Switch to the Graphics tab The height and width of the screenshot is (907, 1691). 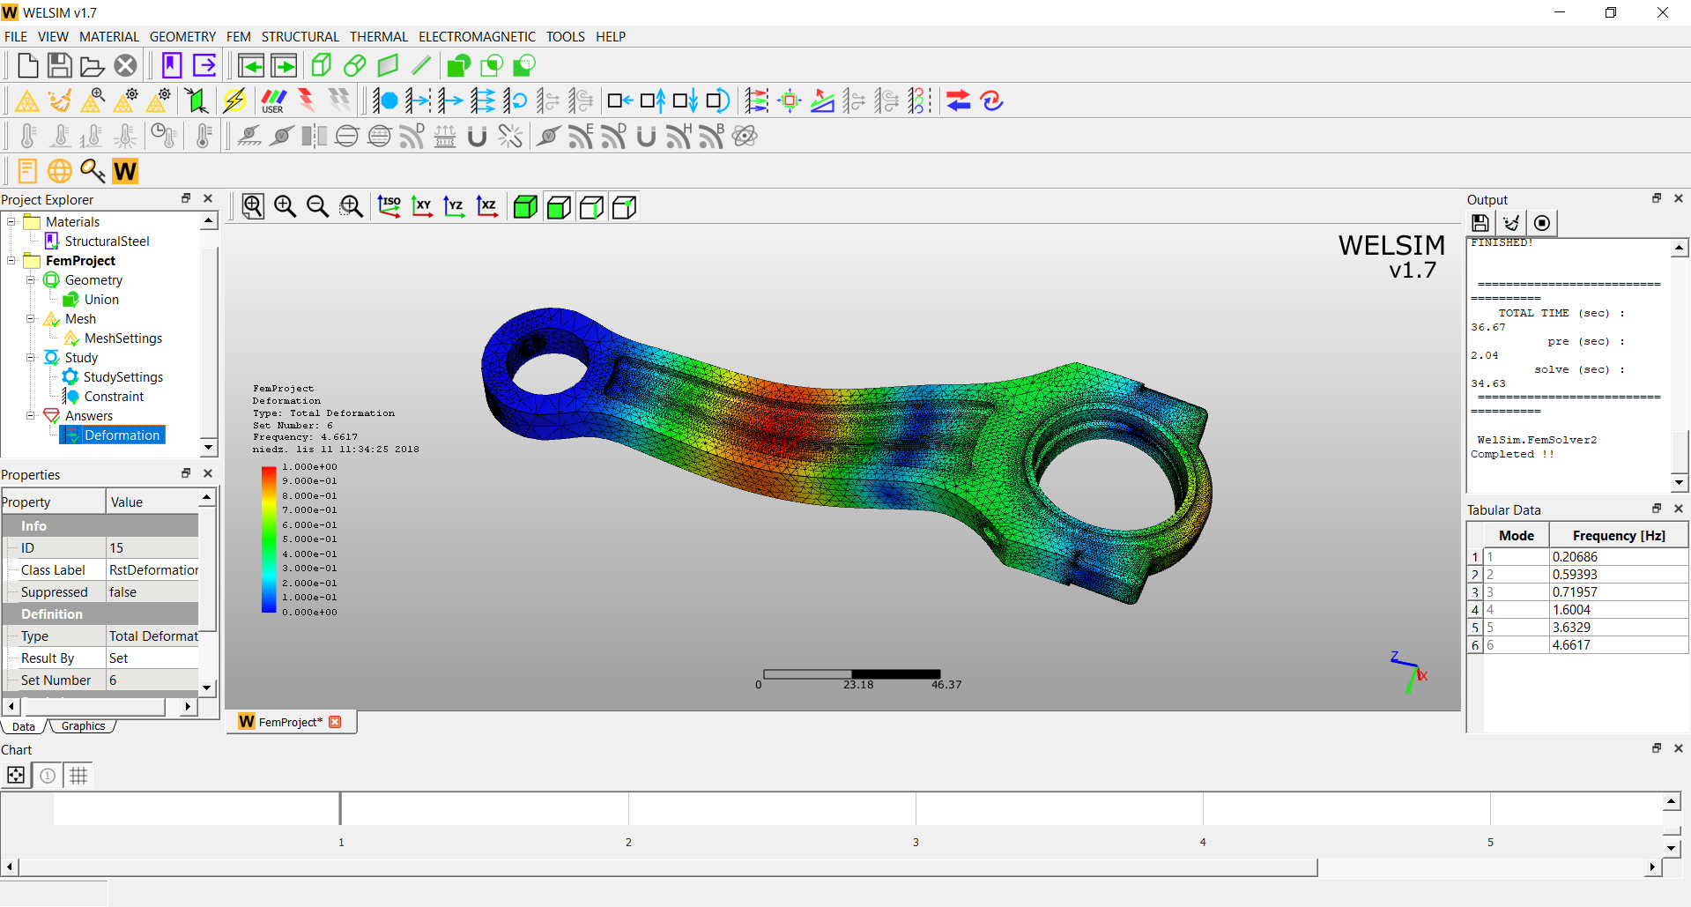(x=83, y=726)
